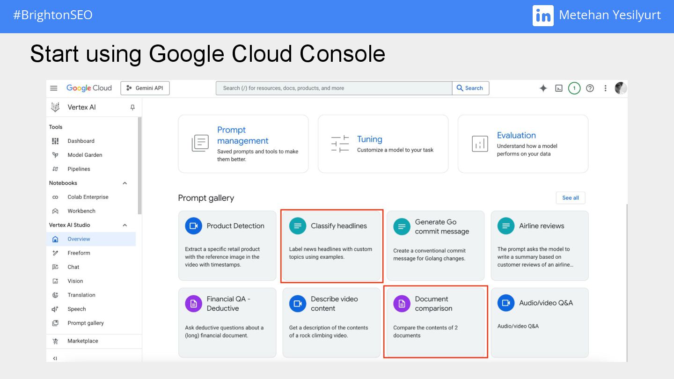Pin the Vertex AI product
Image resolution: width=674 pixels, height=379 pixels.
click(132, 107)
